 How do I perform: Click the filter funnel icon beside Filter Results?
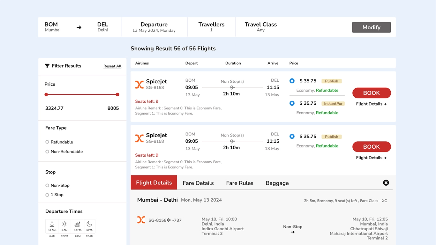point(48,66)
